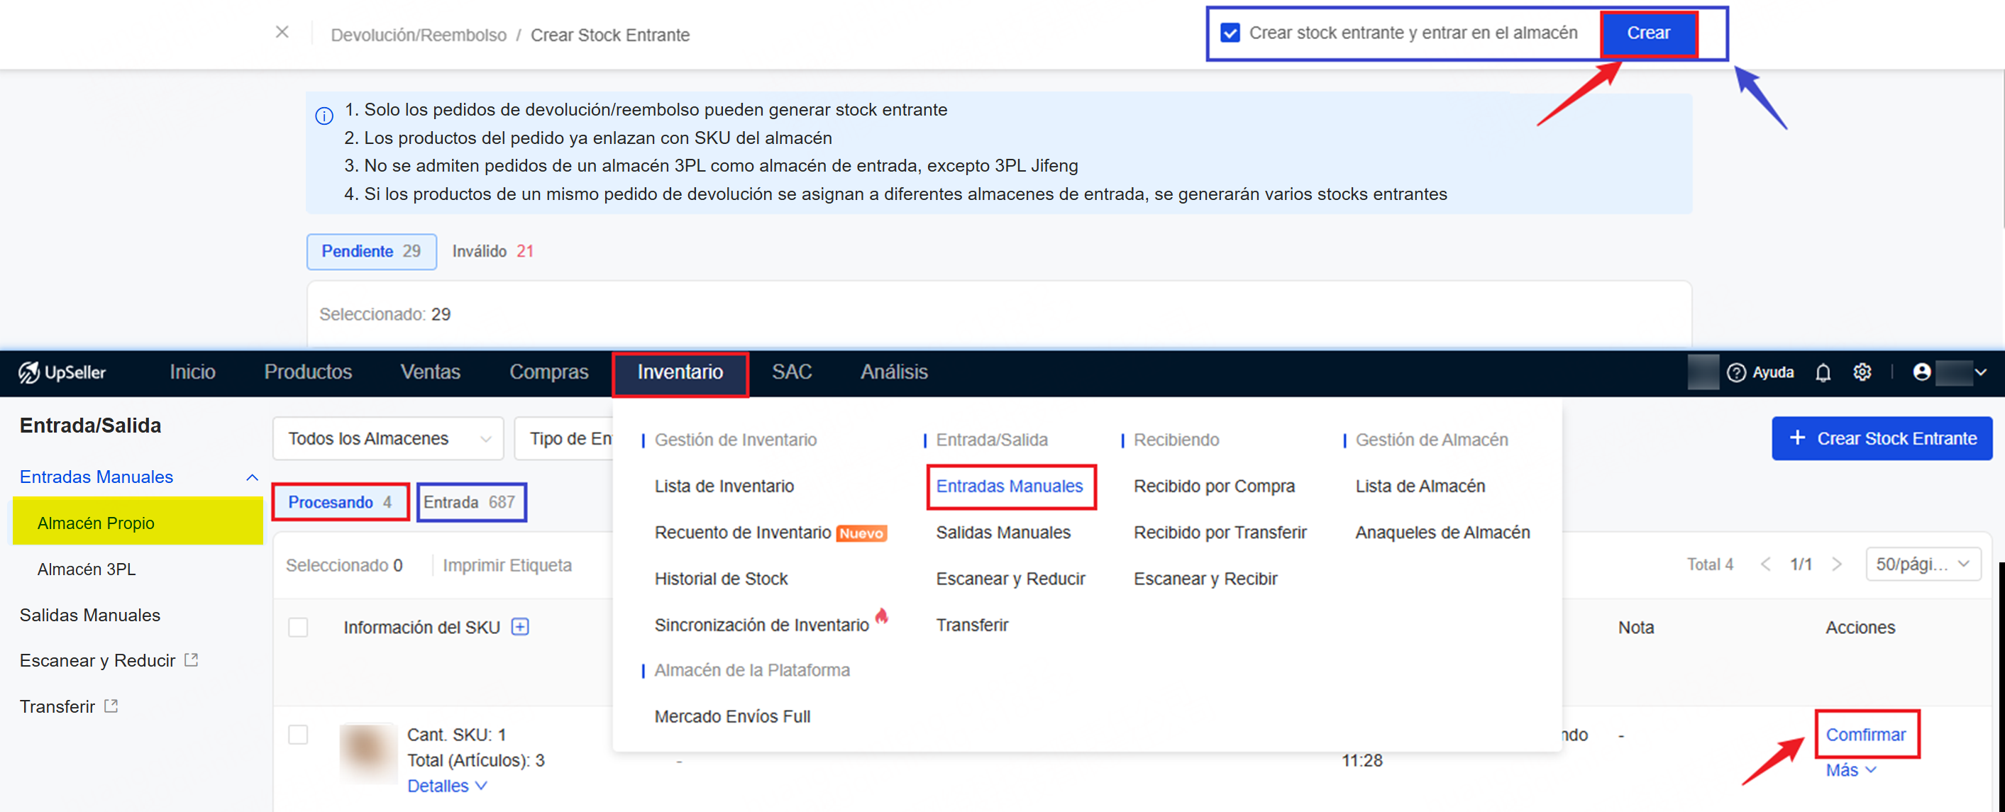Select Almacén 3PL in the sidebar
The image size is (2005, 812).
(87, 569)
